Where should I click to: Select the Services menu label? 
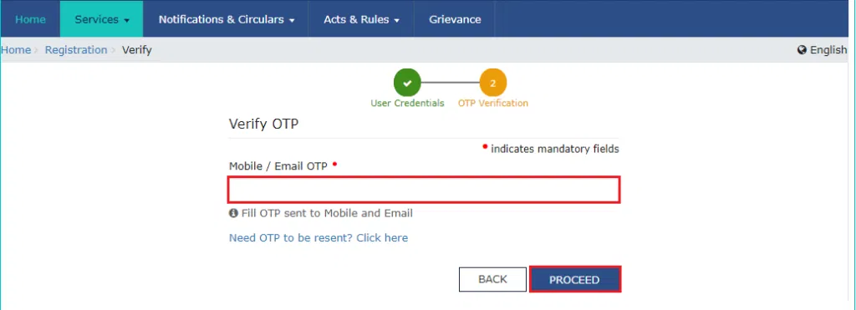click(x=97, y=19)
